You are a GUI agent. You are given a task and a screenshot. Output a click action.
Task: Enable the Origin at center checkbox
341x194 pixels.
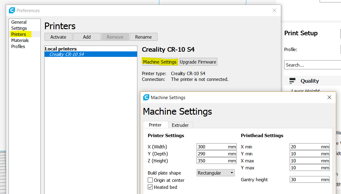(x=150, y=180)
